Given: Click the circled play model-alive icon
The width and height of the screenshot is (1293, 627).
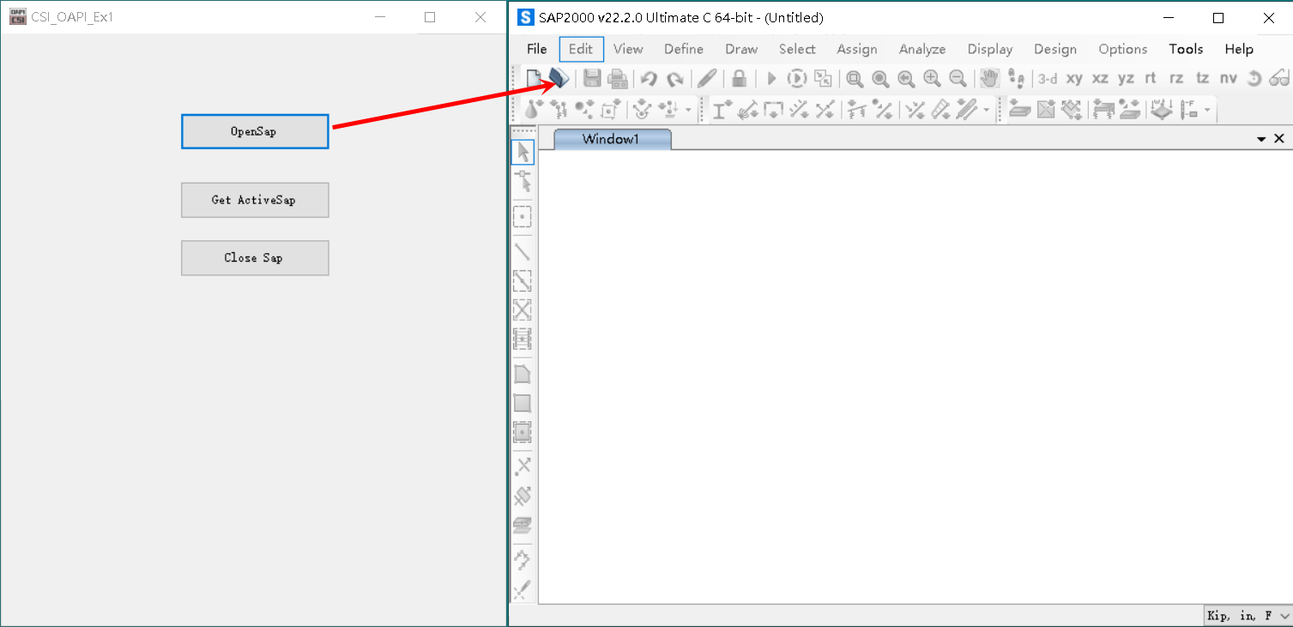Looking at the screenshot, I should 797,79.
